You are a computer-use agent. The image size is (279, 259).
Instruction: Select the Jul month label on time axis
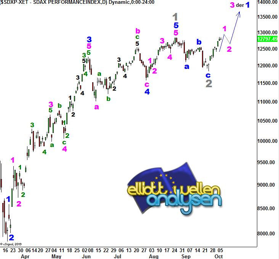click(x=119, y=256)
